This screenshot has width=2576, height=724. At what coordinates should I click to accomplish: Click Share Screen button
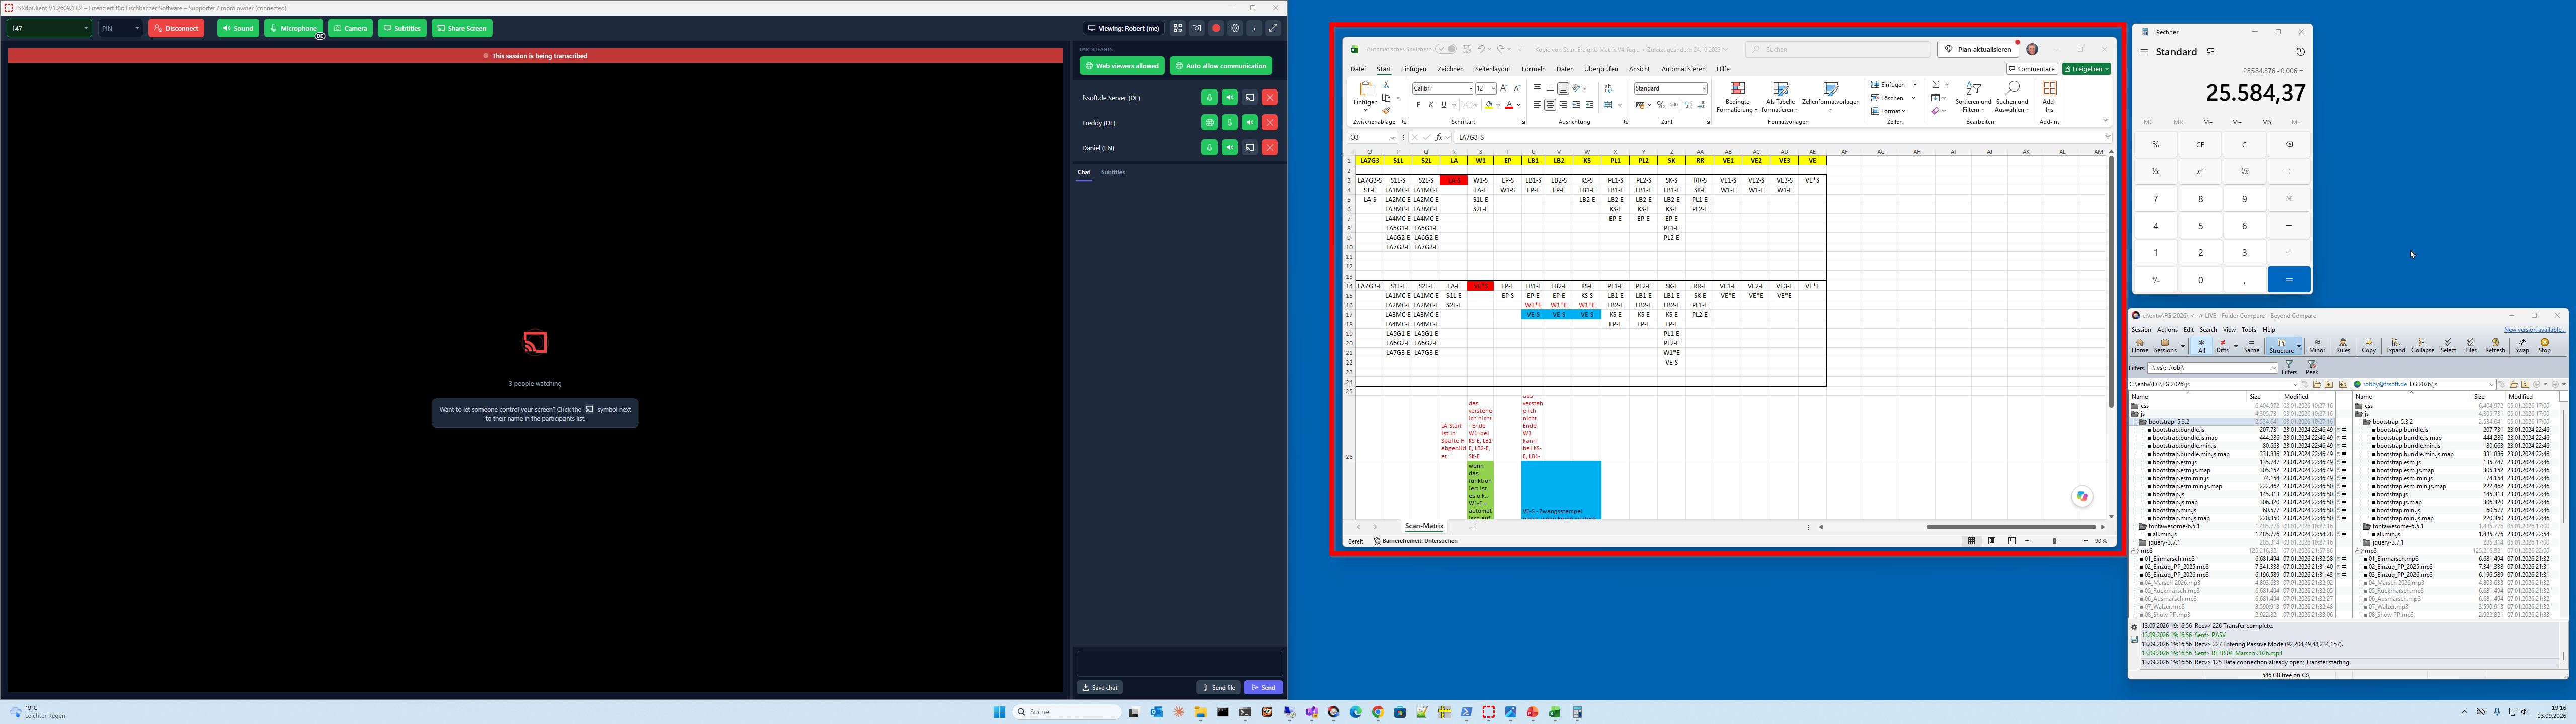(x=462, y=28)
